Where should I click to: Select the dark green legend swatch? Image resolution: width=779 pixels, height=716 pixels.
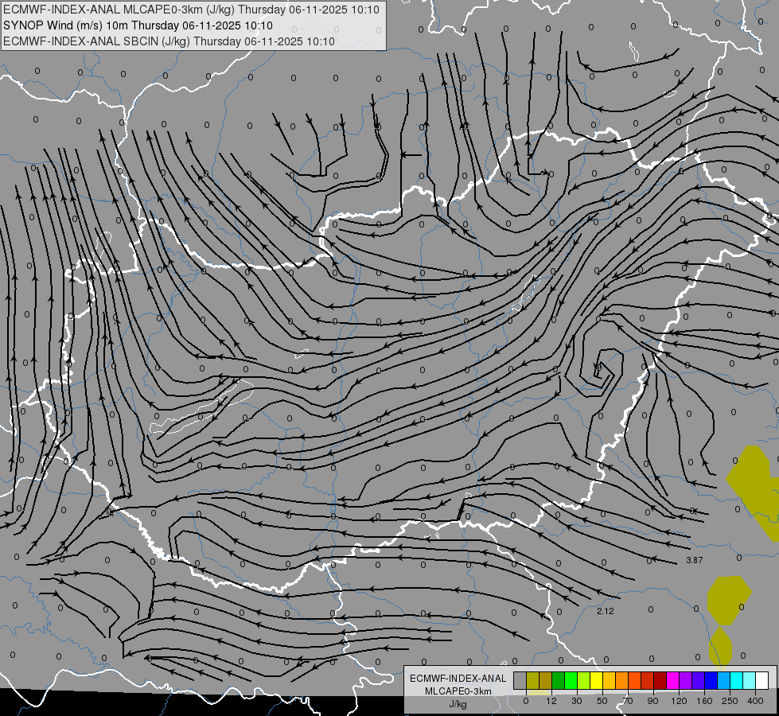(559, 680)
